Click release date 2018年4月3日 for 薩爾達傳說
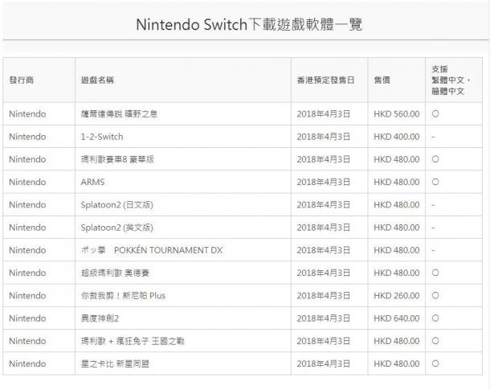 coord(324,114)
